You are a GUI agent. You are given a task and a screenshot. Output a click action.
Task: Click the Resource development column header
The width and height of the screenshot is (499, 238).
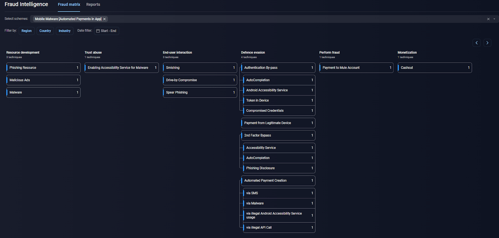coord(23,52)
